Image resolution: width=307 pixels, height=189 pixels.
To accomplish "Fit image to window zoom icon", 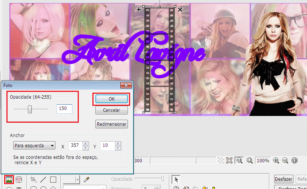I will (x=249, y=160).
